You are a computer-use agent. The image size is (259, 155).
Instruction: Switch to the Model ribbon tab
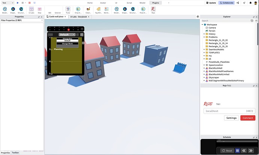click(x=142, y=3)
